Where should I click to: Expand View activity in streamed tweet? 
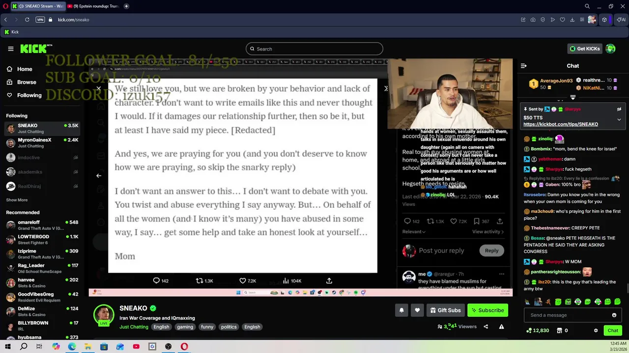coord(488,232)
